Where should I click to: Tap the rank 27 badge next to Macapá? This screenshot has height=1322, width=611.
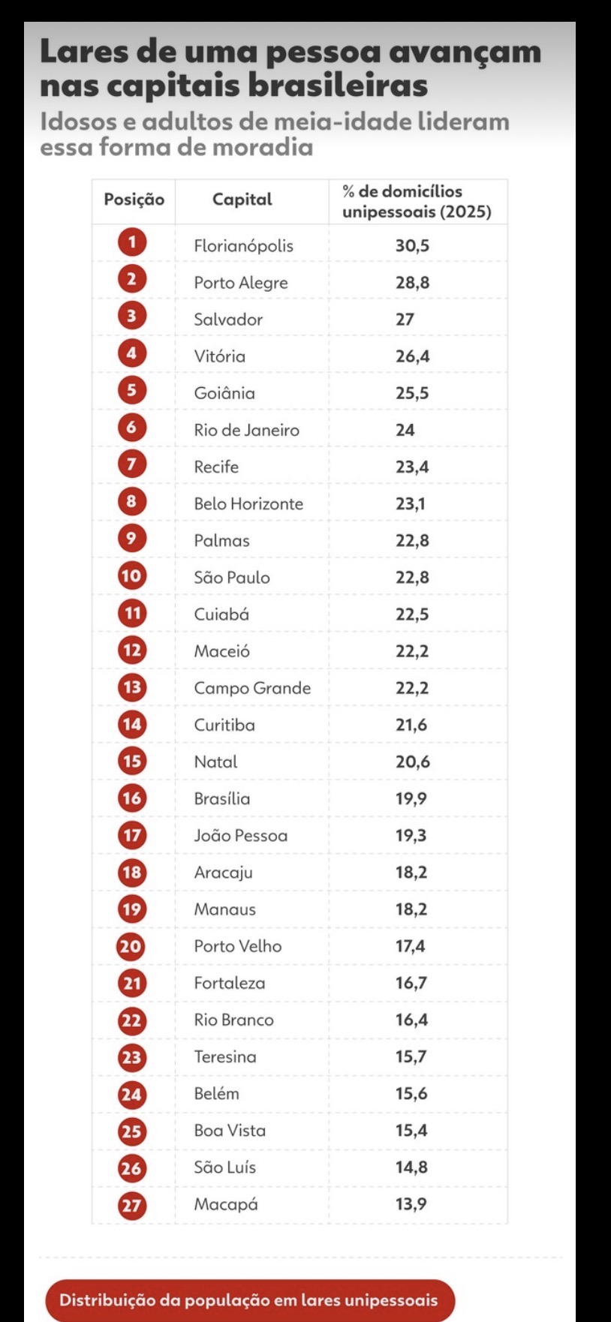click(132, 1205)
